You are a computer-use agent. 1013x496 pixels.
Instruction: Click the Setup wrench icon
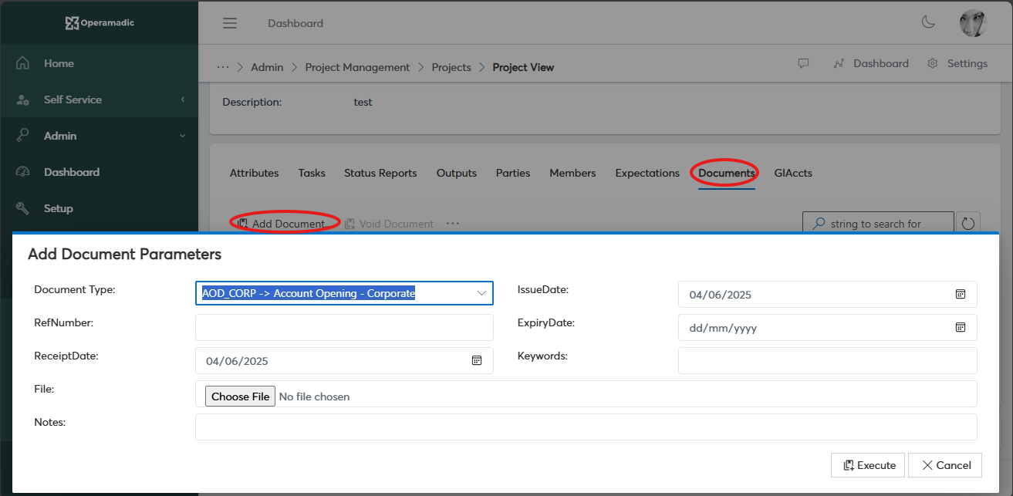pyautogui.click(x=23, y=208)
